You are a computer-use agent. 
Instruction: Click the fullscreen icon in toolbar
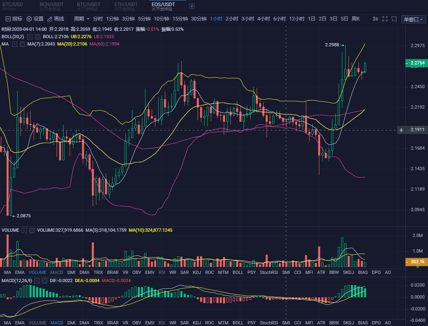[x=385, y=19]
